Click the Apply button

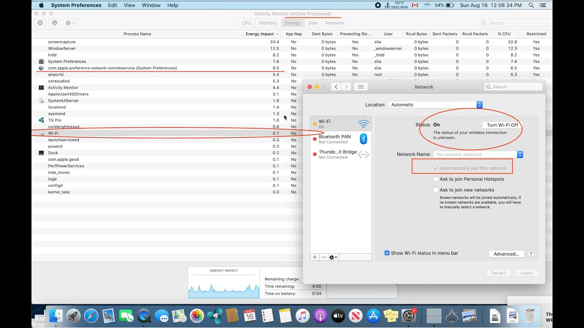[x=527, y=273]
